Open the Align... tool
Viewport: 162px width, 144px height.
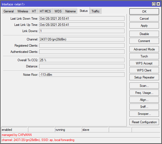144,100
